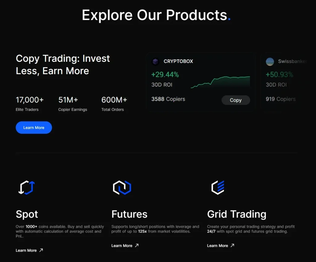The height and width of the screenshot is (262, 316).
Task: Click the CRYPTOBOX trader name
Action: [x=178, y=61]
